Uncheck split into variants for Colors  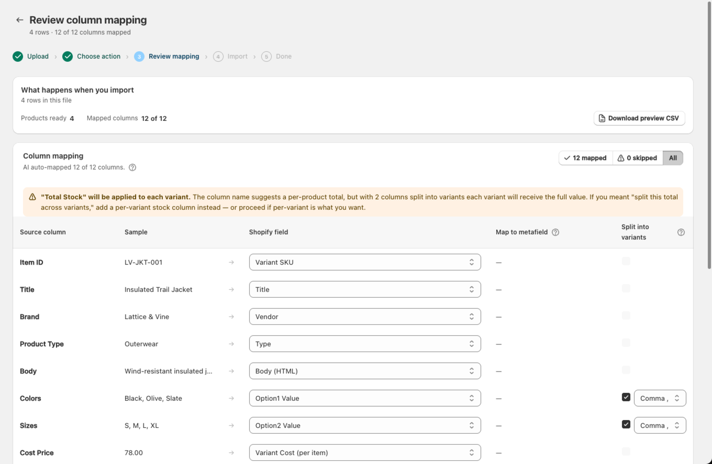(x=626, y=397)
